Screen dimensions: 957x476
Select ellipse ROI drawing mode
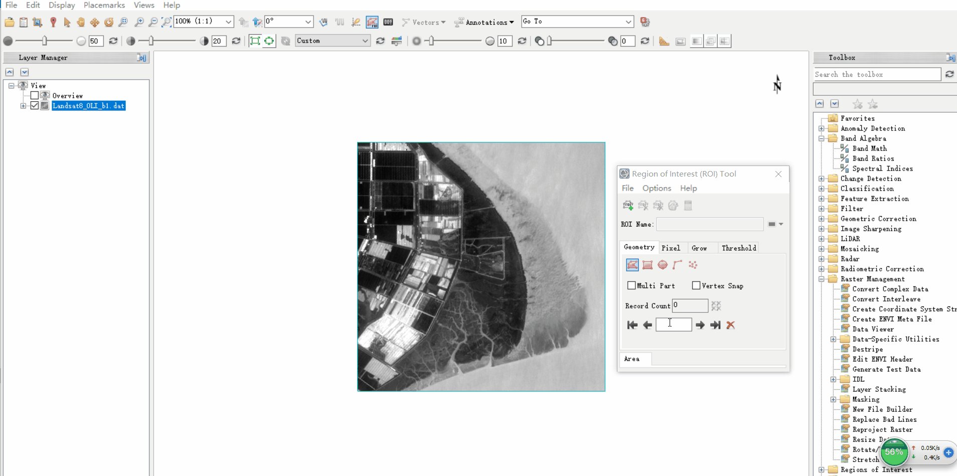point(663,265)
